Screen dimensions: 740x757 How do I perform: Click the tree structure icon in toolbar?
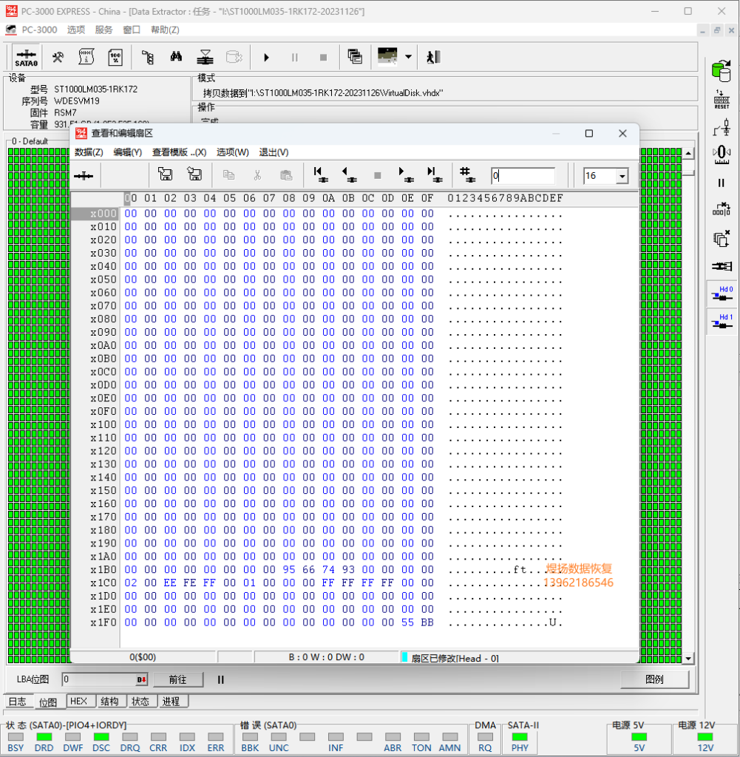[148, 58]
